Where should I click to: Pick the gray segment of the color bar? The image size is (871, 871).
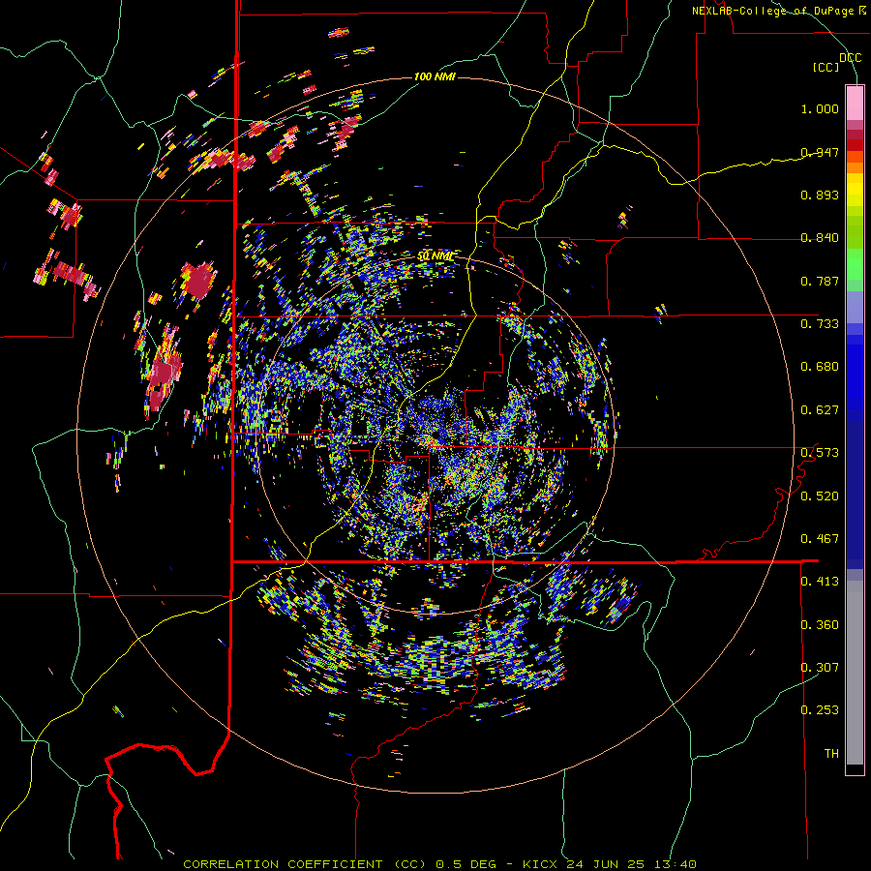tap(855, 673)
